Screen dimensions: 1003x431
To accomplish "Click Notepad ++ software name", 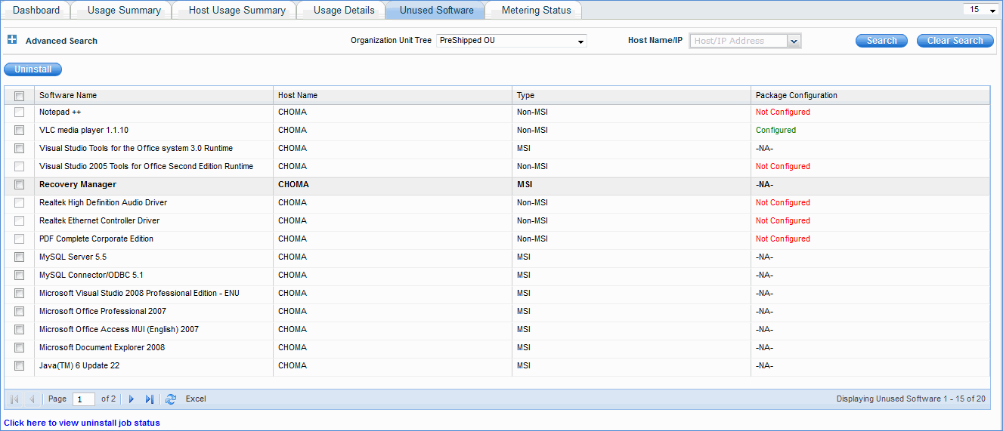I will [60, 112].
